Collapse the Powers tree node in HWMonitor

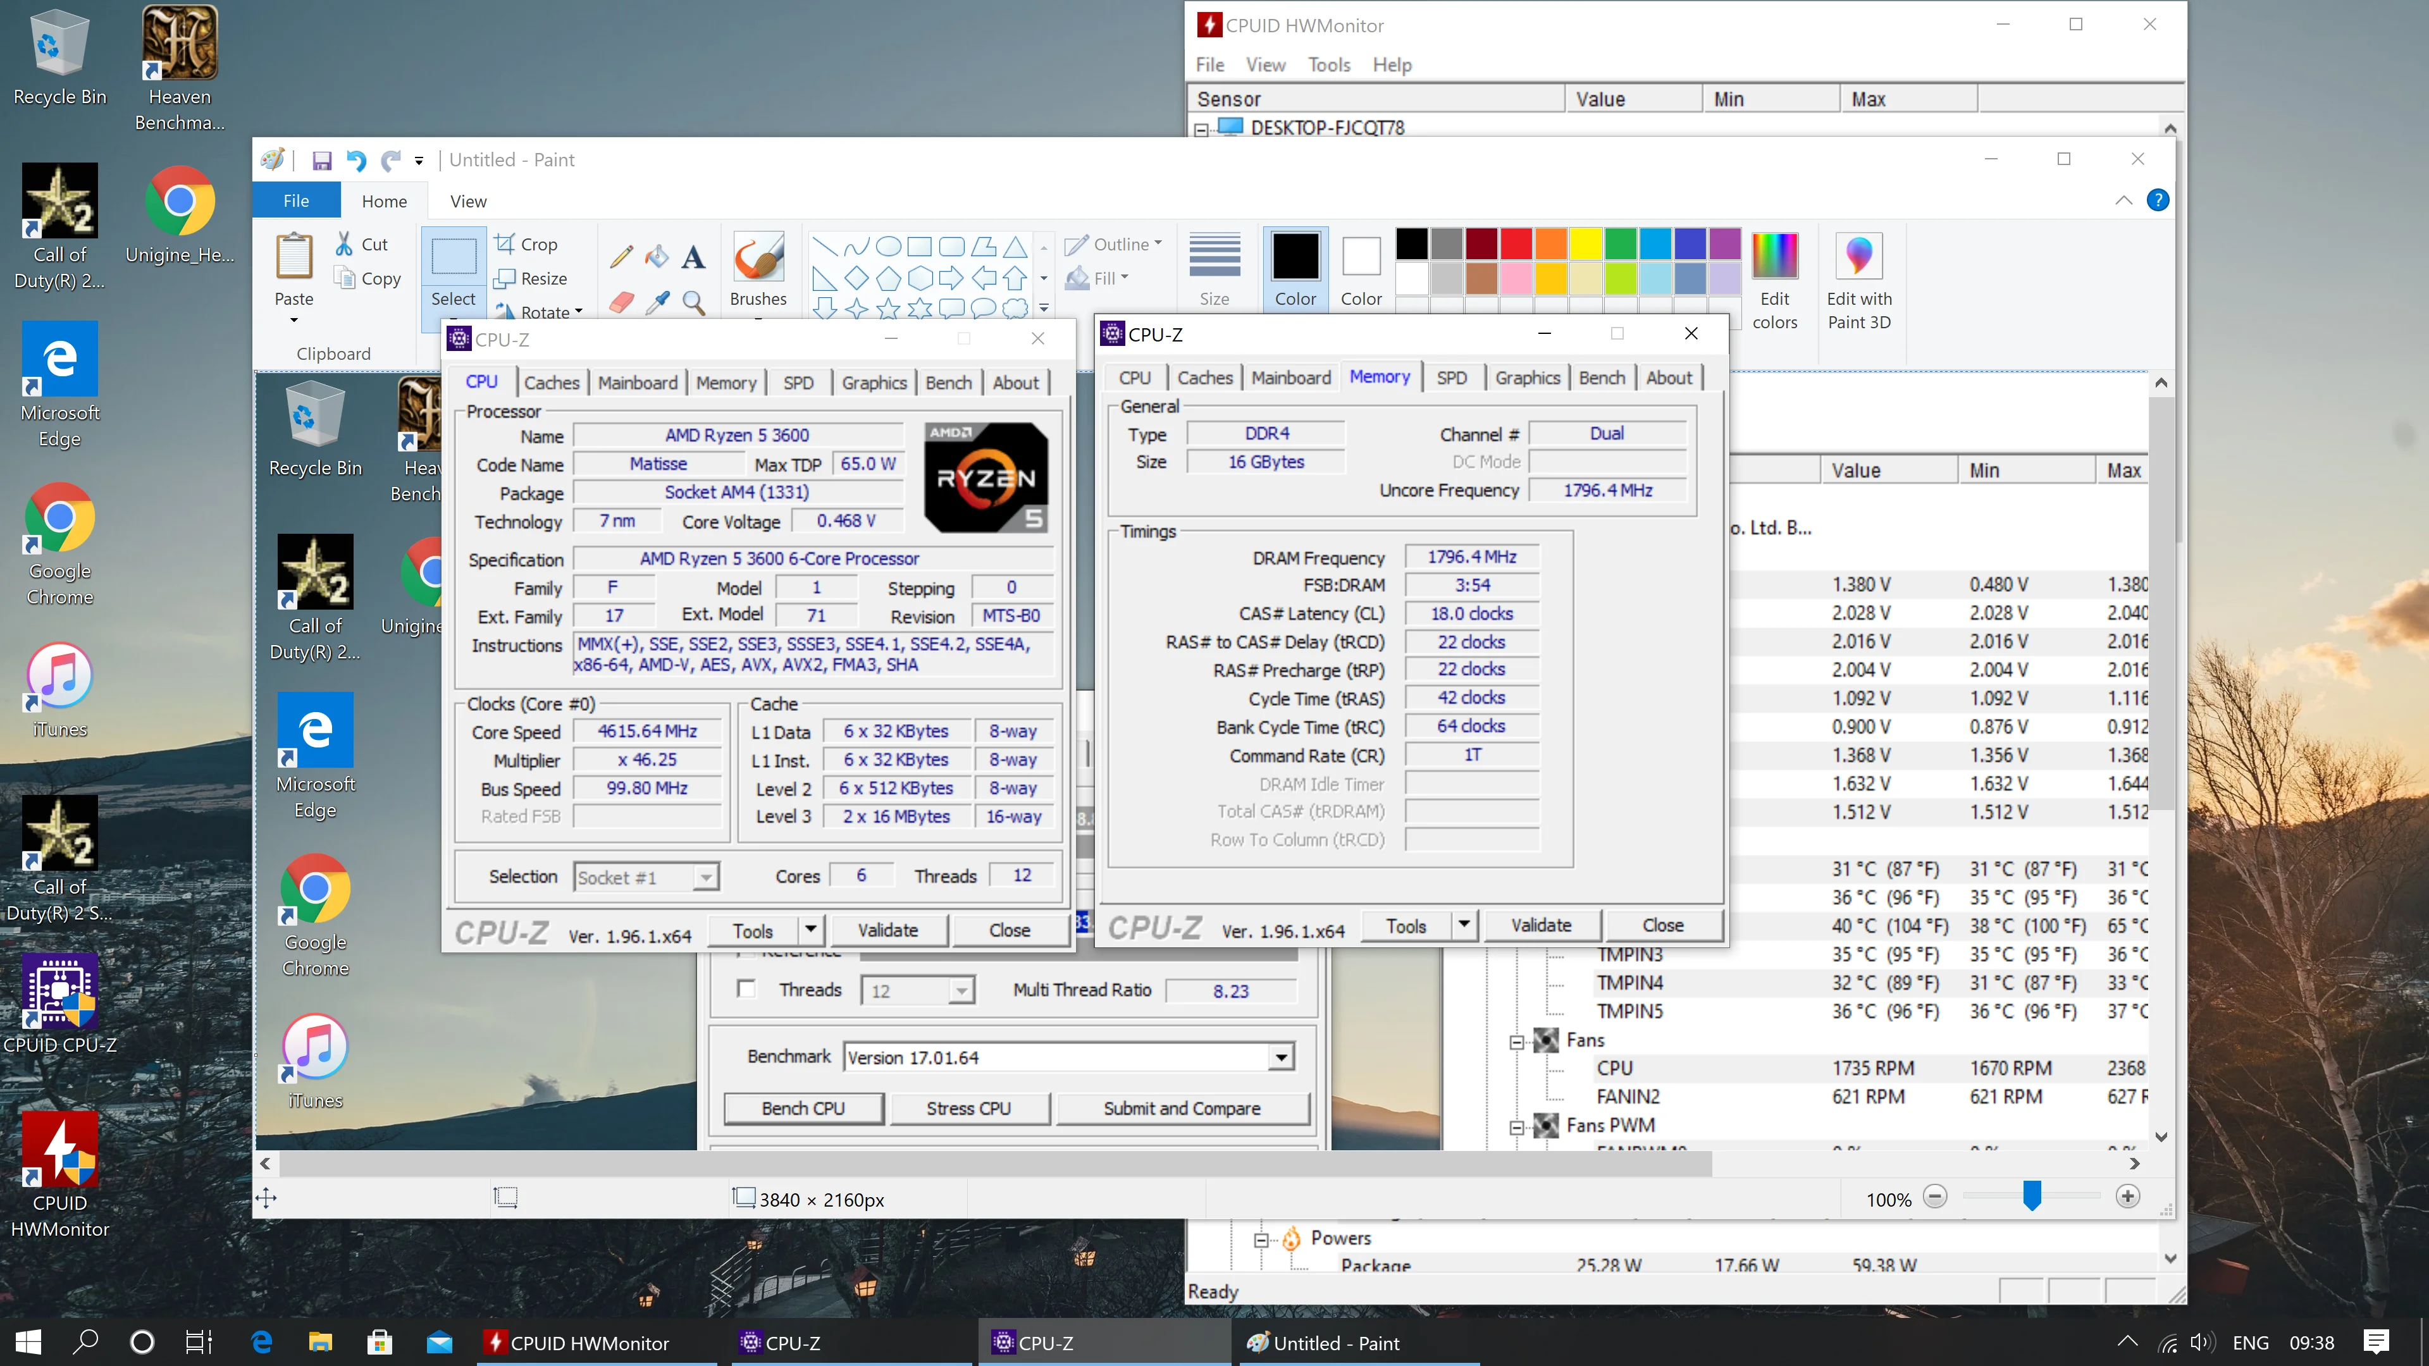click(1261, 1239)
